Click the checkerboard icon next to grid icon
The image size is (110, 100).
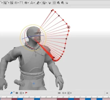click(58, 3)
